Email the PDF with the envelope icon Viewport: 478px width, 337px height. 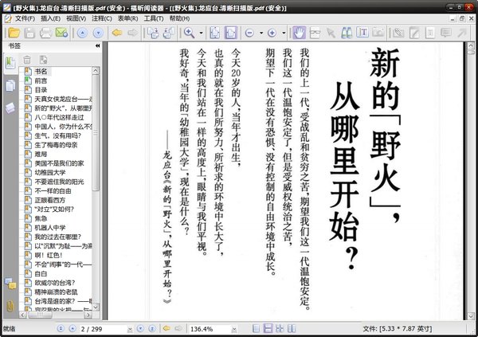(61, 33)
